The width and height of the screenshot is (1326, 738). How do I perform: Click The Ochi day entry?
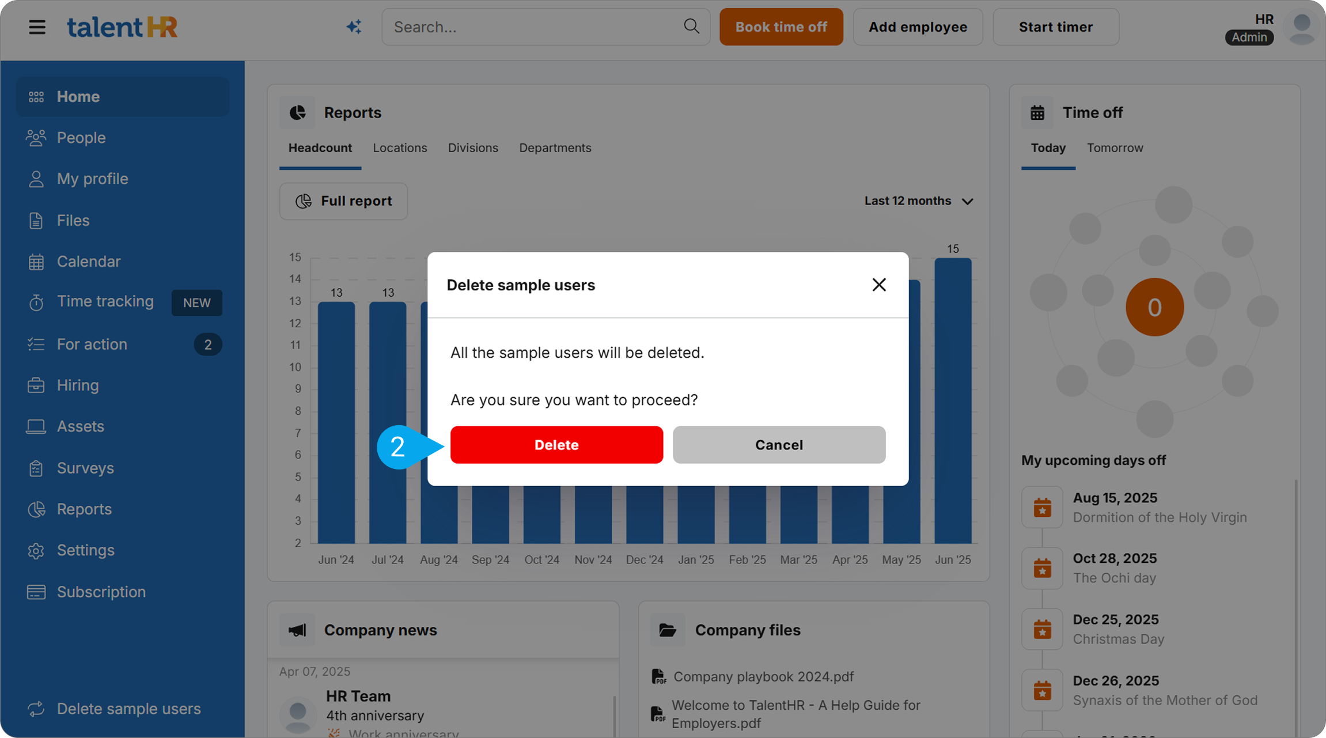click(x=1114, y=578)
